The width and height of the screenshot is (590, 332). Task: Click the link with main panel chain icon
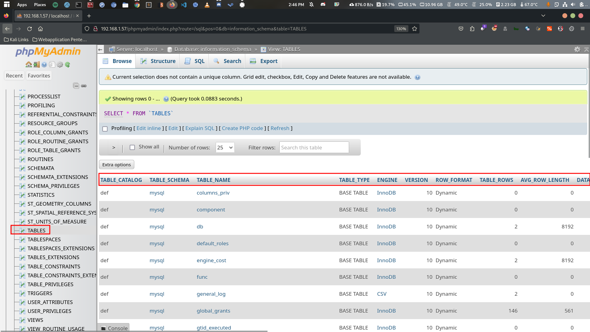coord(84,86)
